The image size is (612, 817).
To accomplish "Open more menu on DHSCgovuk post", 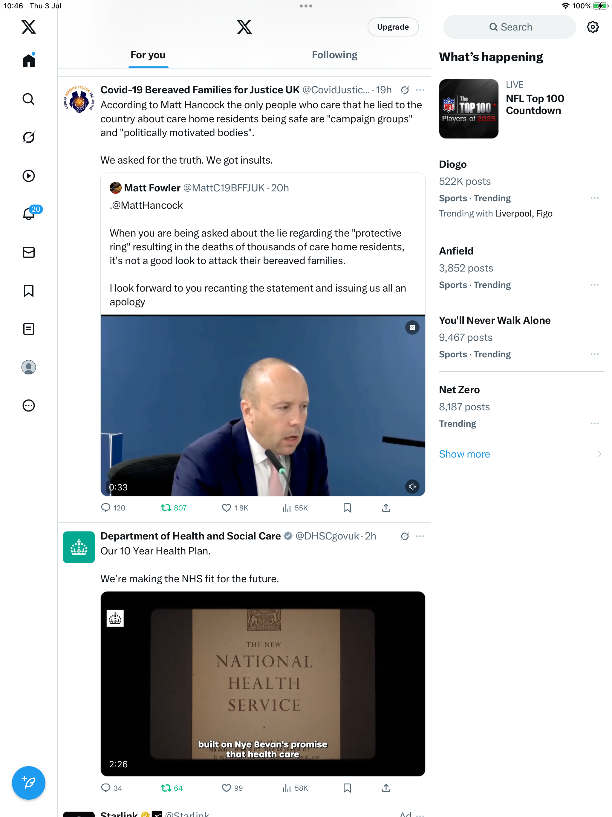I will click(x=420, y=536).
